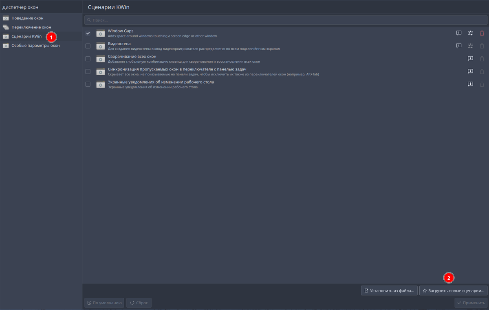Open Переключение окон settings page

coord(41,27)
